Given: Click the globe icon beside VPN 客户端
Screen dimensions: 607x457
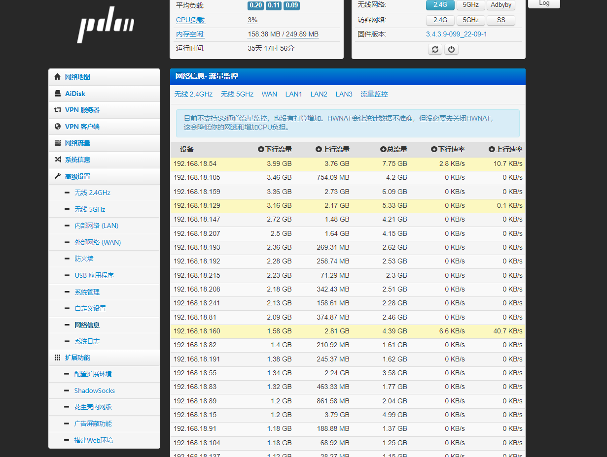Looking at the screenshot, I should (x=57, y=127).
